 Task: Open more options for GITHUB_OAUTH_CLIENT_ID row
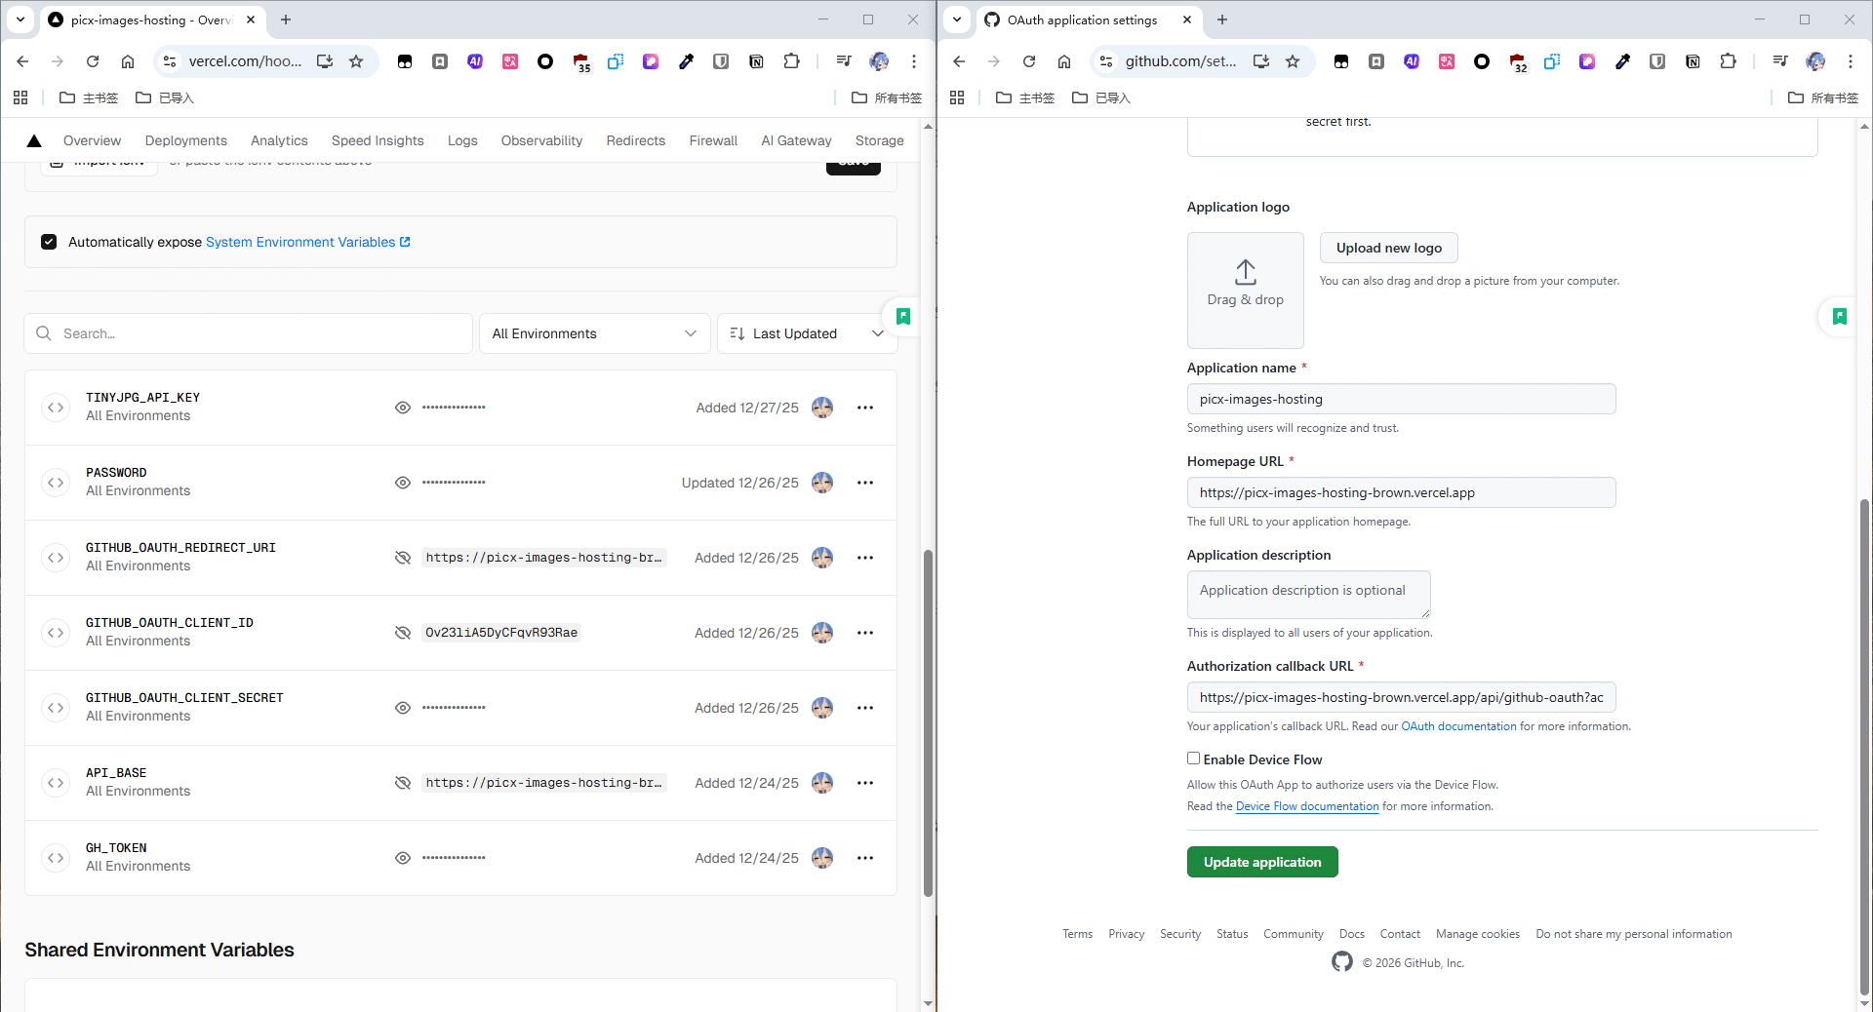(865, 633)
